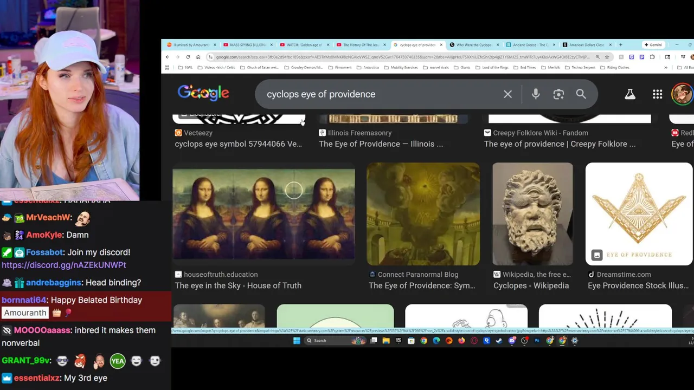This screenshot has width=694, height=390.
Task: Open Settings gear on taskbar
Action: tap(575, 340)
